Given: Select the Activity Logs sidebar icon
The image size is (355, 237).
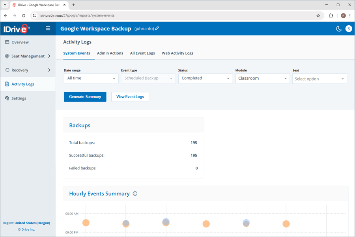Looking at the screenshot, I should coord(7,84).
